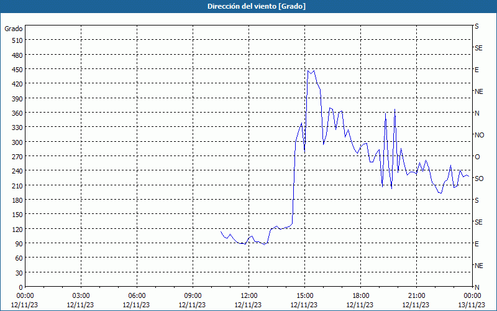Image resolution: width=497 pixels, height=311 pixels.
Task: Click the NO compass direction label
Action: click(x=479, y=135)
